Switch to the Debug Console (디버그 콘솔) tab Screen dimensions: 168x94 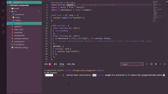point(71,64)
